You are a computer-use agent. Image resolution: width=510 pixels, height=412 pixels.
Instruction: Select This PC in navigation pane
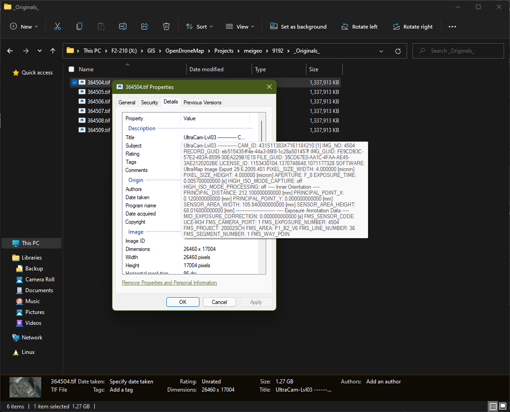pos(31,243)
